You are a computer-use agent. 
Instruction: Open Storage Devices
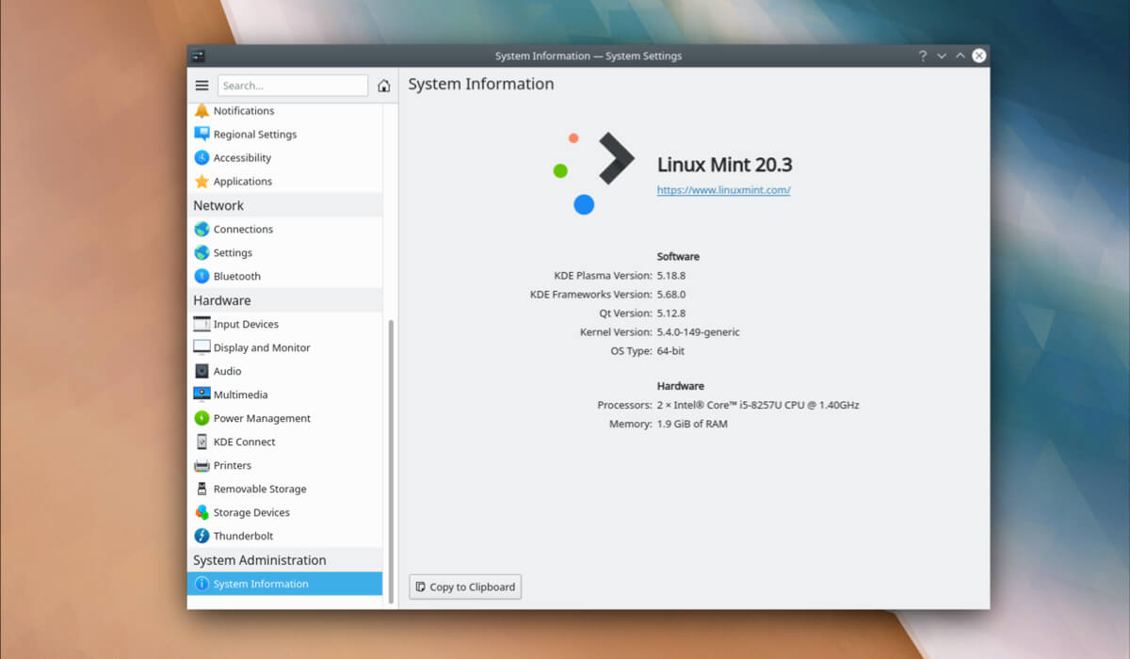pos(285,512)
